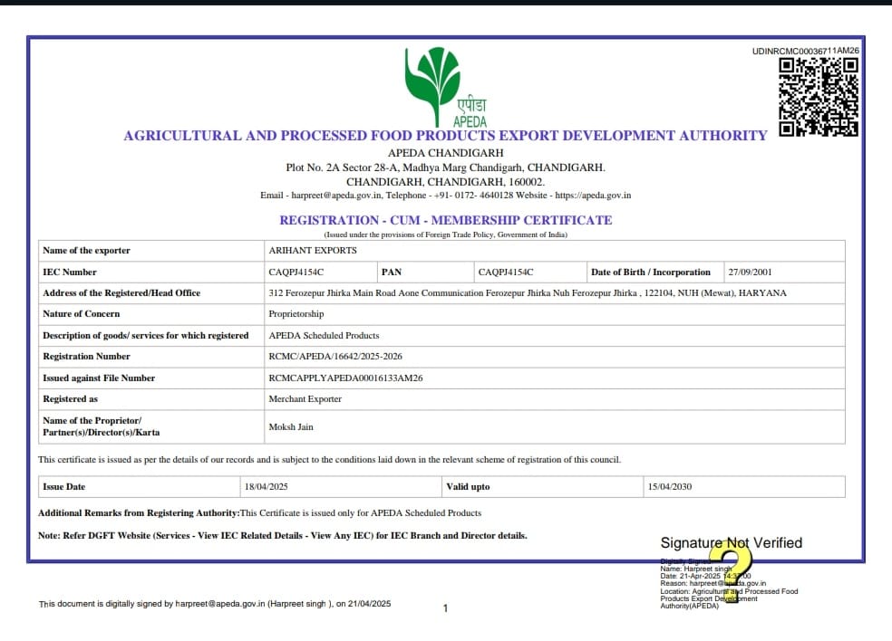This screenshot has height=641, width=892.
Task: Click the telephone number +91- 0172- 4640128
Action: 473,196
